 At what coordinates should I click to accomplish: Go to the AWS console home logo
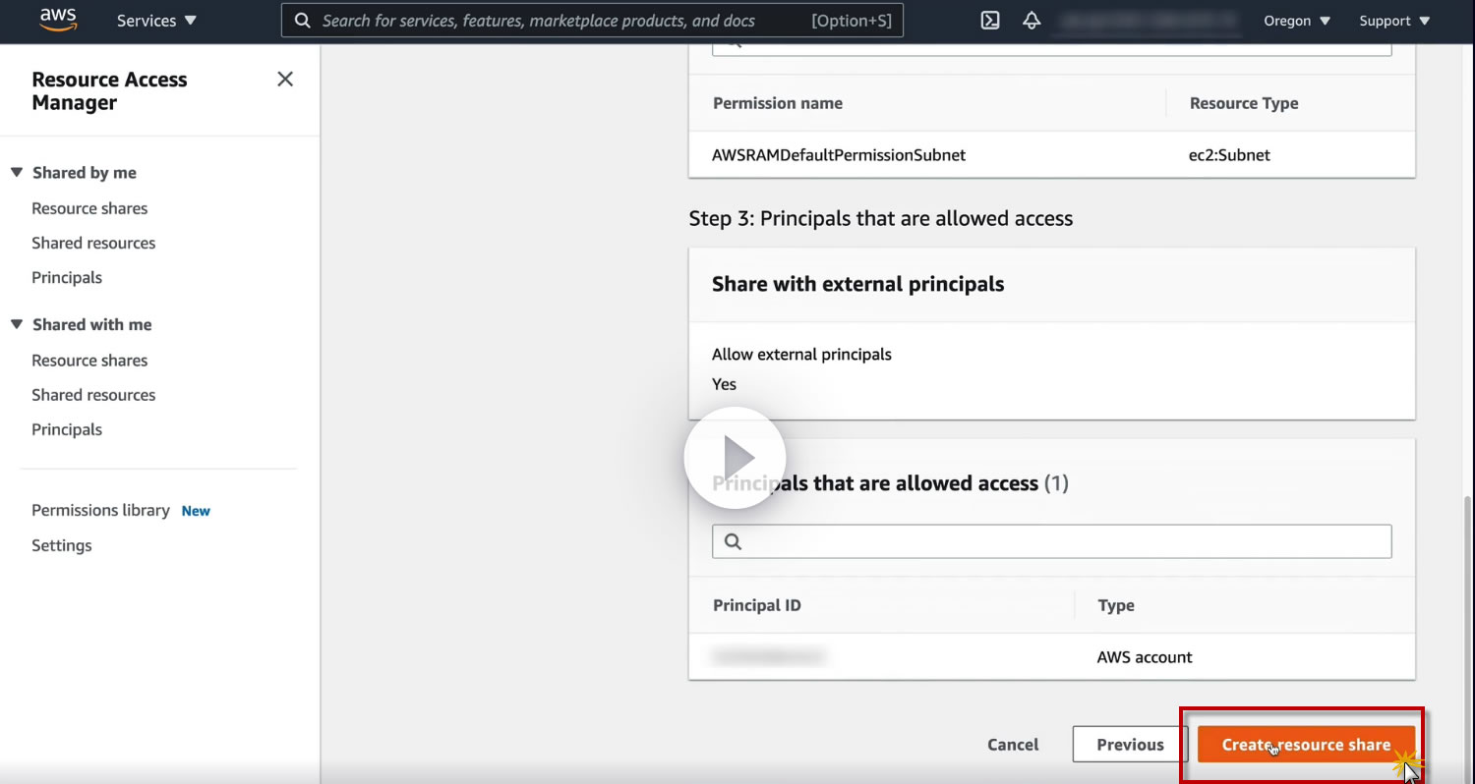pyautogui.click(x=58, y=21)
